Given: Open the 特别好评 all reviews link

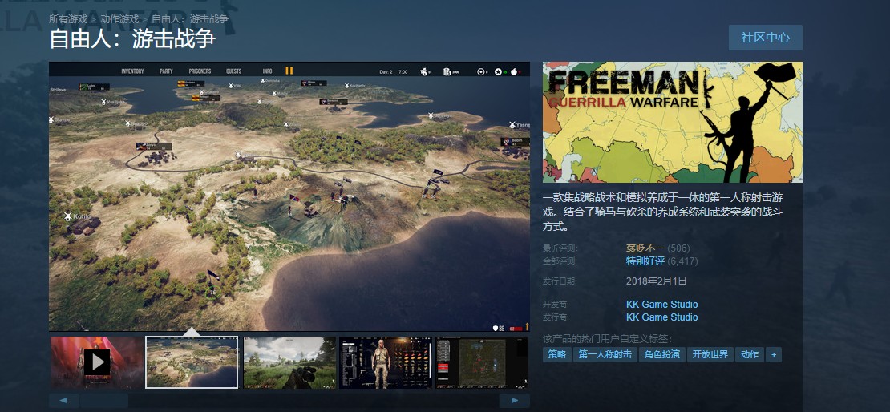Looking at the screenshot, I should (x=645, y=261).
